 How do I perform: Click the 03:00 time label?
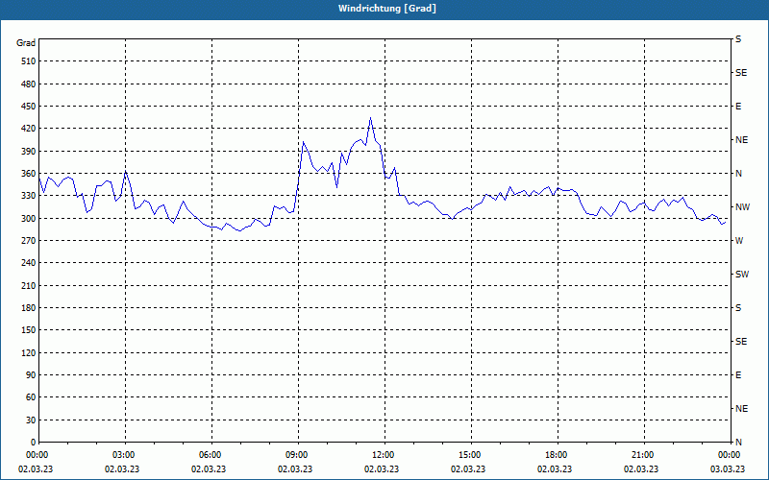click(126, 455)
